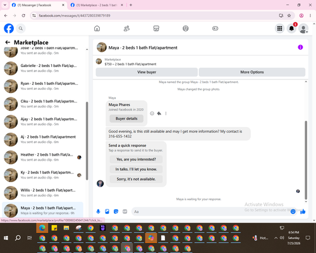316x253 pixels.
Task: Open the notifications bell
Action: (x=291, y=28)
